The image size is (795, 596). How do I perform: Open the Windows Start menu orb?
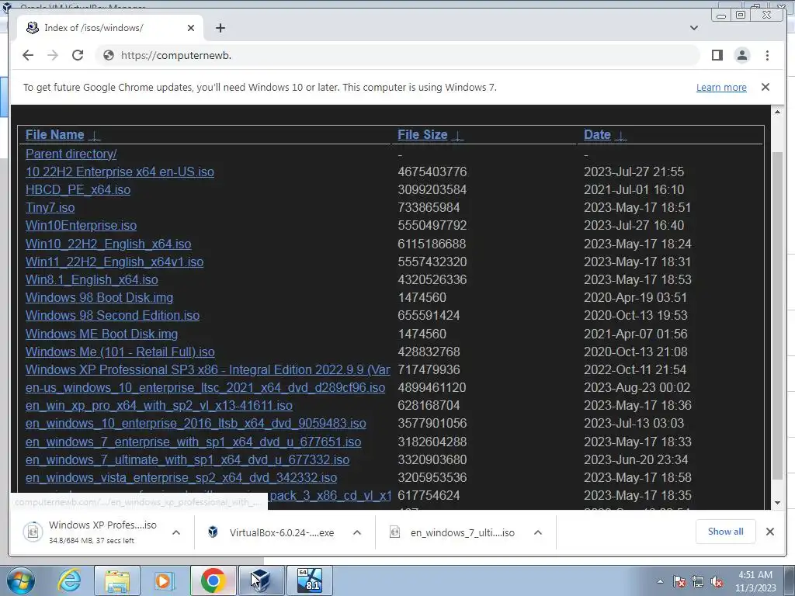(x=20, y=580)
